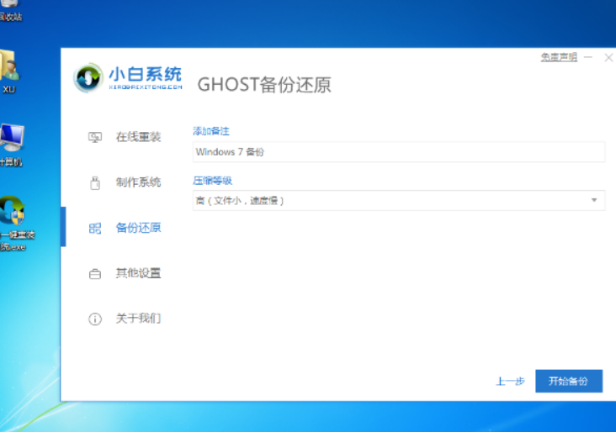This screenshot has width=616, height=432.
Task: Go back with the 上一步 button
Action: [510, 381]
